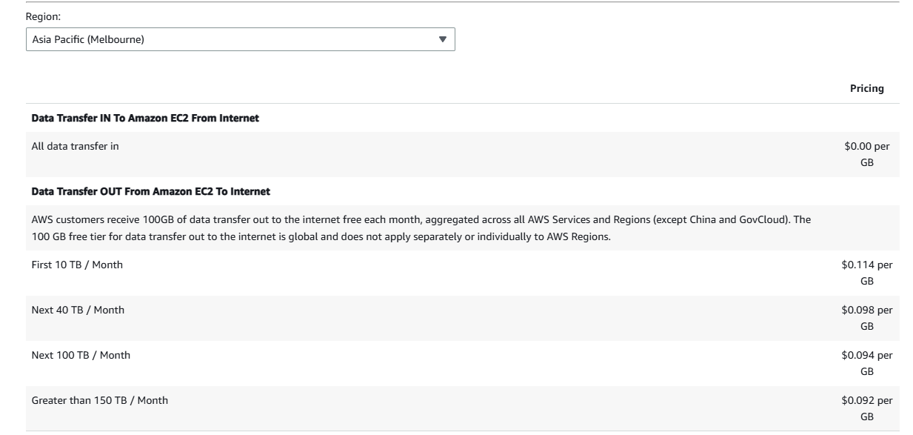This screenshot has width=913, height=435.
Task: Select the Data Transfer IN section heading
Action: (145, 118)
